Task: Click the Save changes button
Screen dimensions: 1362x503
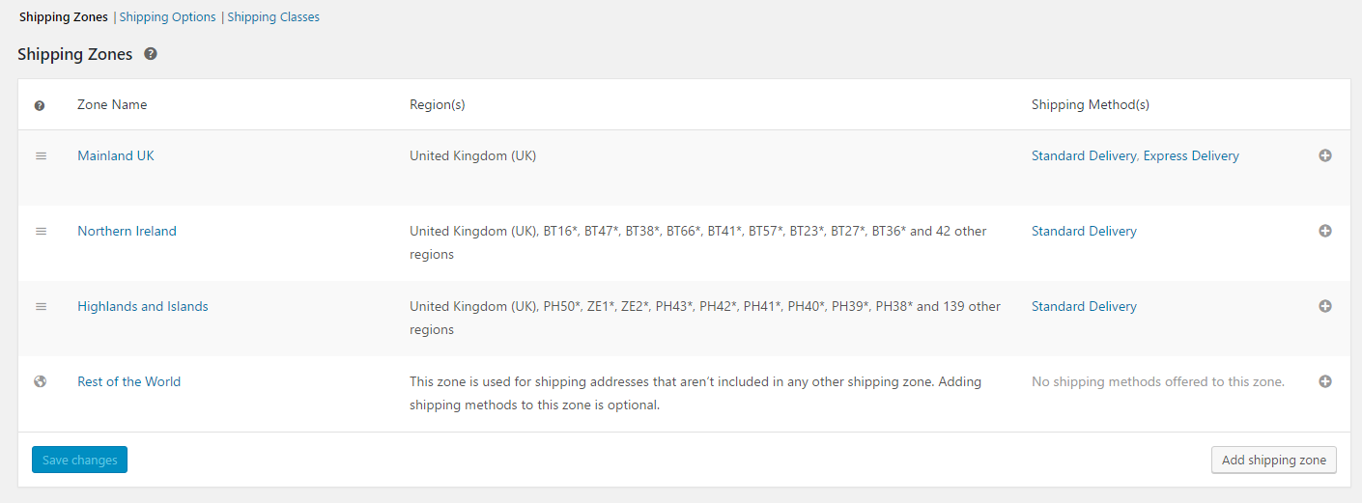Action: tap(79, 460)
